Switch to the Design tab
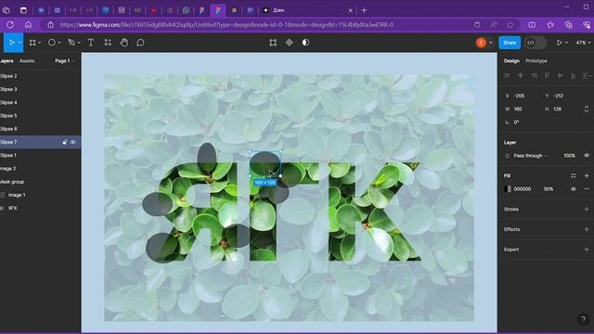This screenshot has width=594, height=334. 511,61
